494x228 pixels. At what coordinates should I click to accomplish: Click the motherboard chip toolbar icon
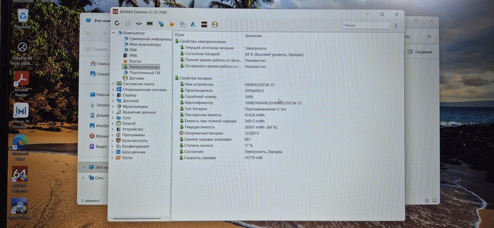(139, 24)
